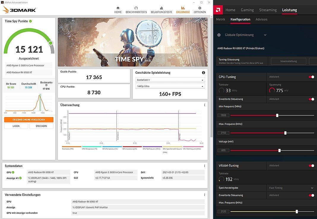
Task: Click green check next to Time Spy Punkte
Action: pos(30,21)
